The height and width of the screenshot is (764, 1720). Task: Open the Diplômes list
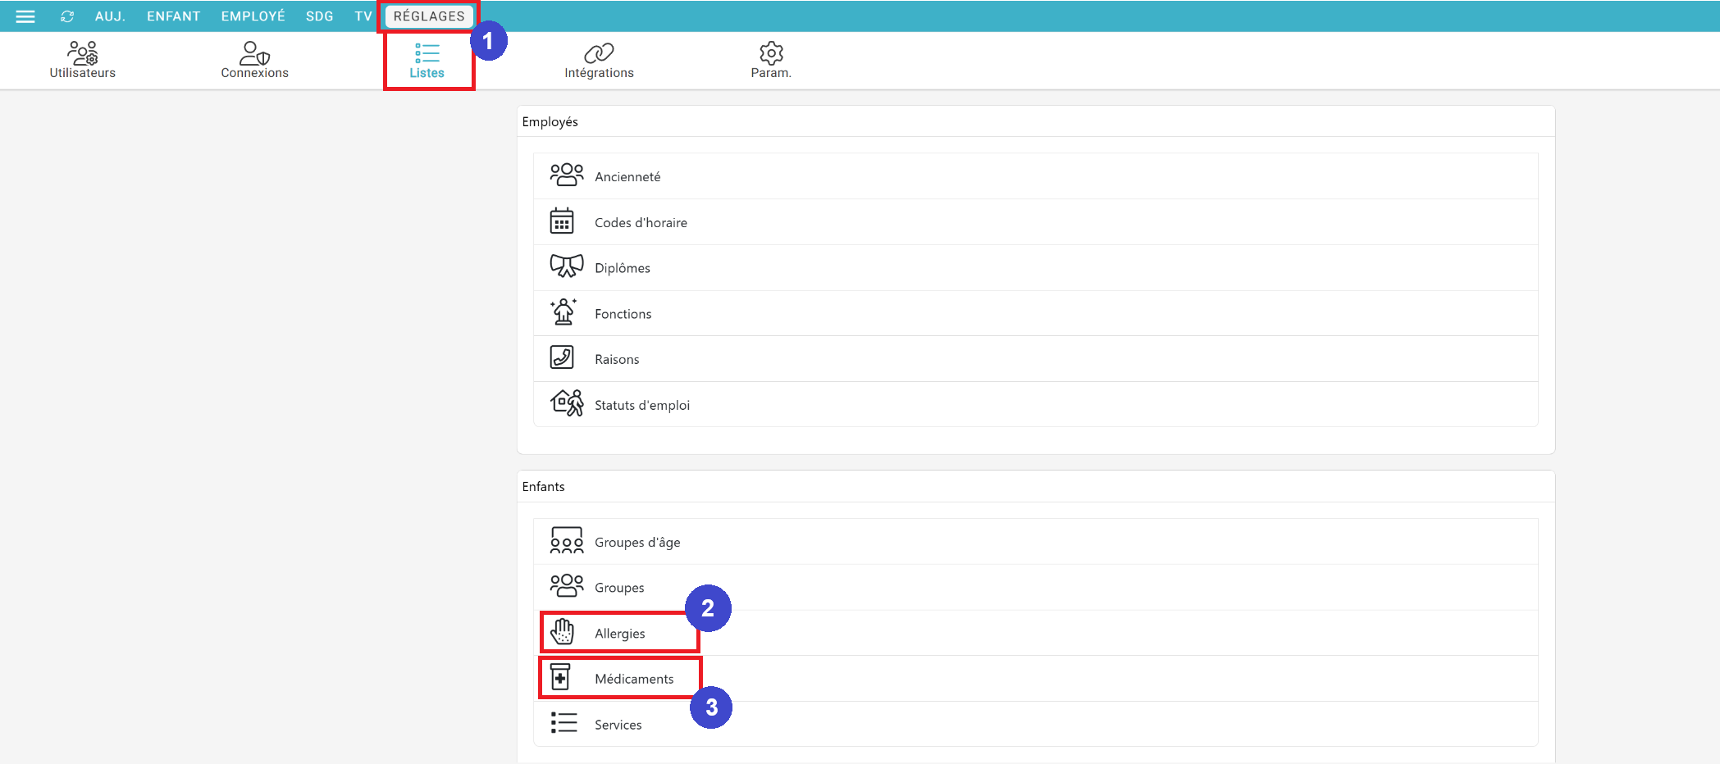[622, 268]
